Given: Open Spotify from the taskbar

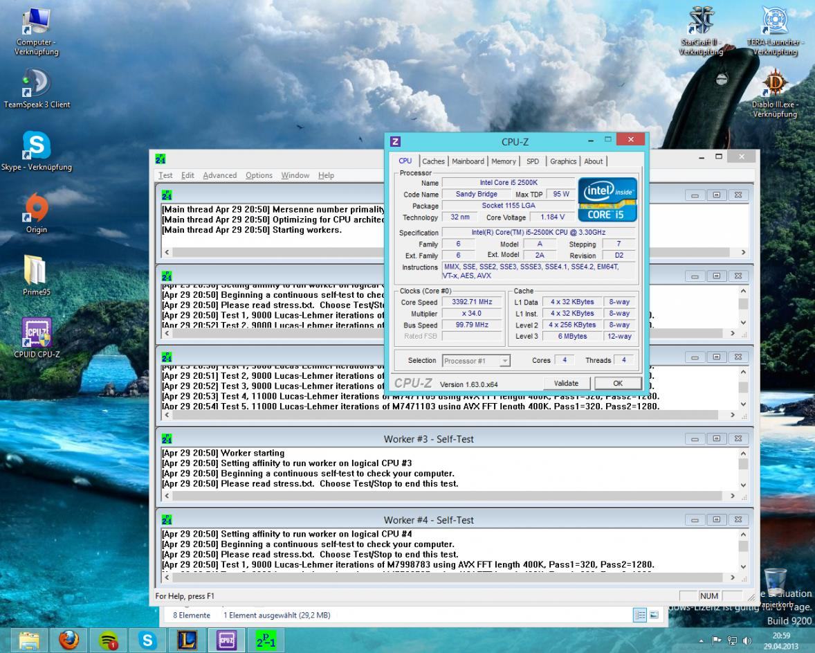Looking at the screenshot, I should tap(108, 640).
